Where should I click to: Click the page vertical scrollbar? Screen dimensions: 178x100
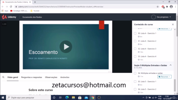[x=177, y=26]
